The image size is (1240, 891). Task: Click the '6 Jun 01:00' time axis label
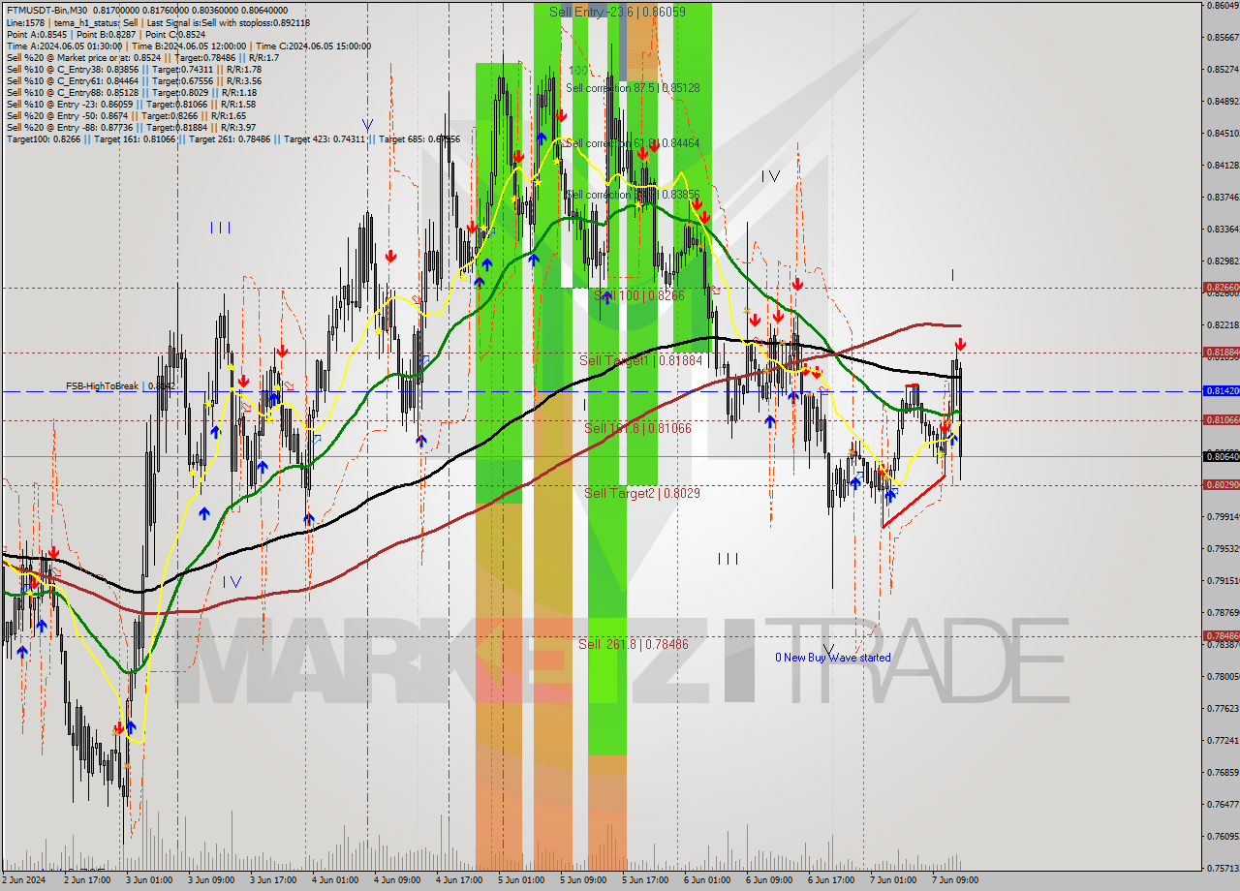point(707,880)
